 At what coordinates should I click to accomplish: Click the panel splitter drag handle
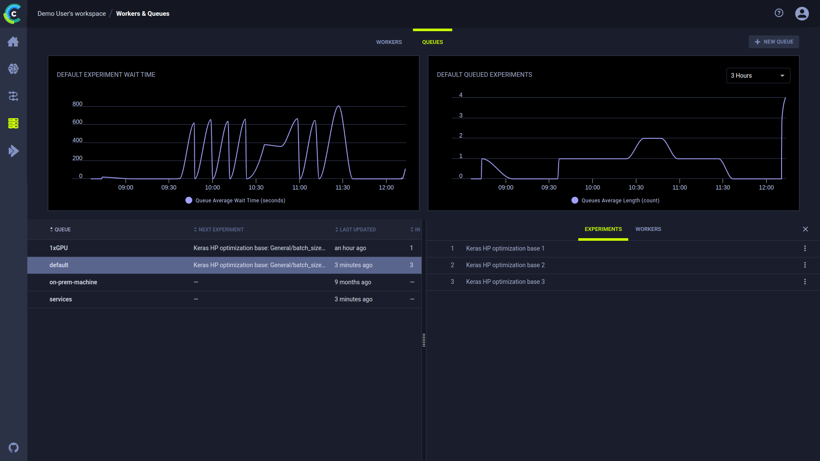click(424, 340)
